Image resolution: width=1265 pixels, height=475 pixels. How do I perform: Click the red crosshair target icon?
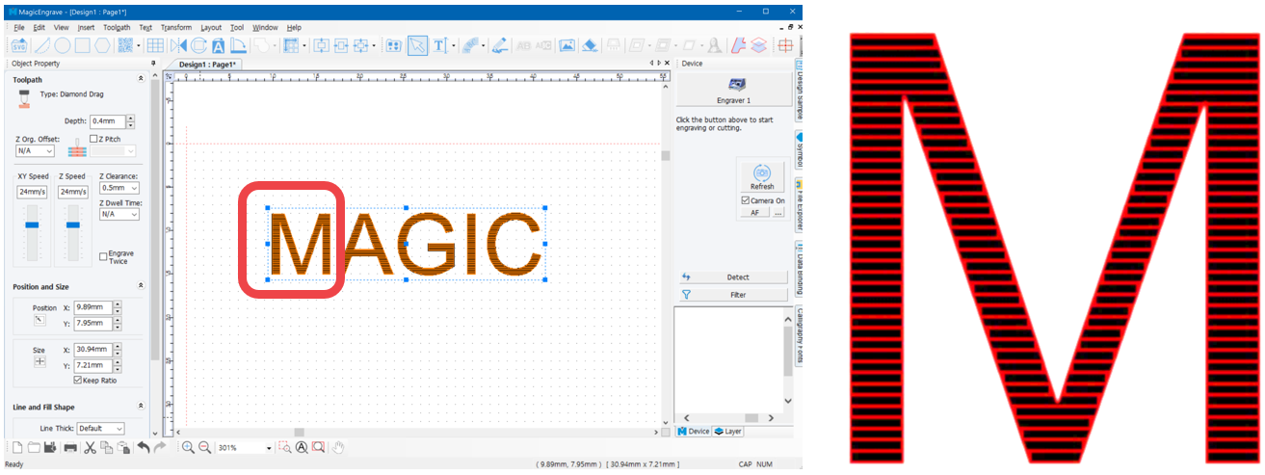pyautogui.click(x=785, y=45)
